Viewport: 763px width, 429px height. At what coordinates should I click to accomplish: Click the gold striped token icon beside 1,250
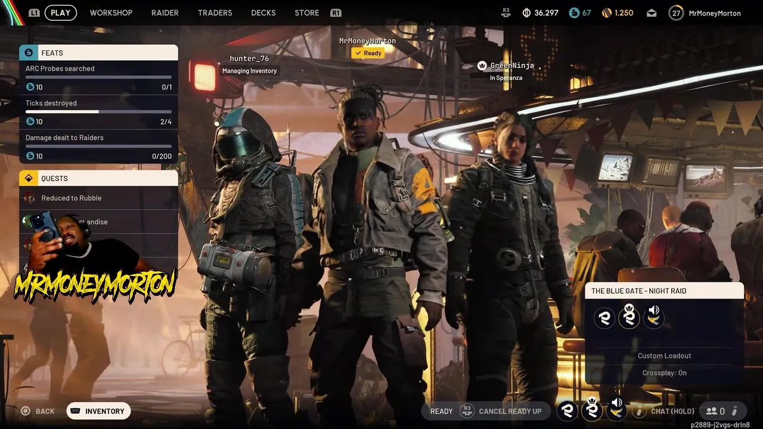(x=607, y=13)
